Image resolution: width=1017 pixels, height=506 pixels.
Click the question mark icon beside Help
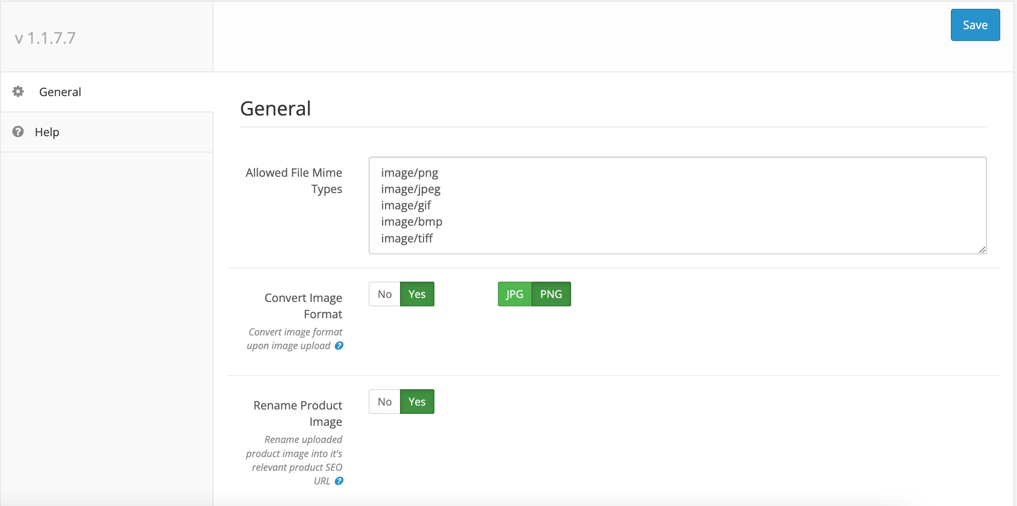(18, 132)
